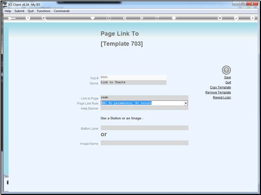The image size is (261, 195).
Task: Click the Image Name input field
Action: click(x=144, y=143)
